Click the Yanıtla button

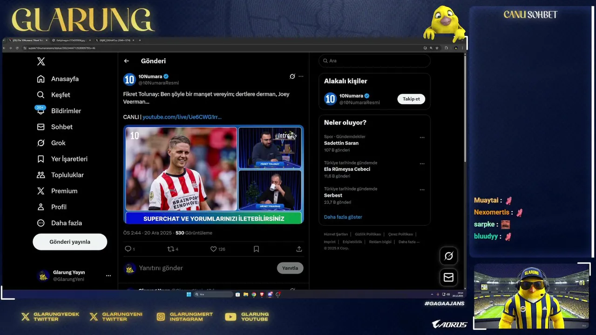click(x=290, y=268)
